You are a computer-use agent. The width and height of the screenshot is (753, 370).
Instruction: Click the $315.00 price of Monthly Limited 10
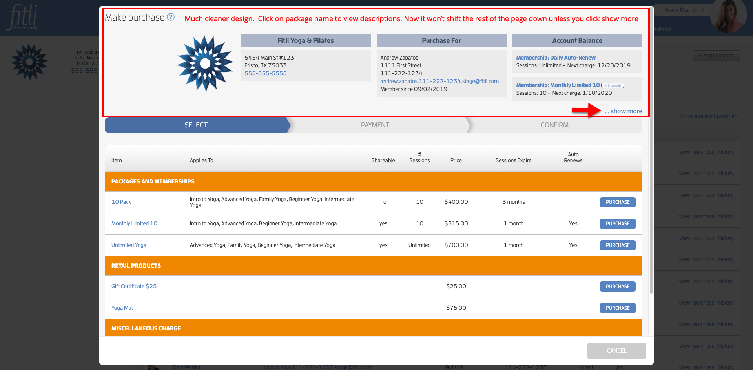click(456, 223)
